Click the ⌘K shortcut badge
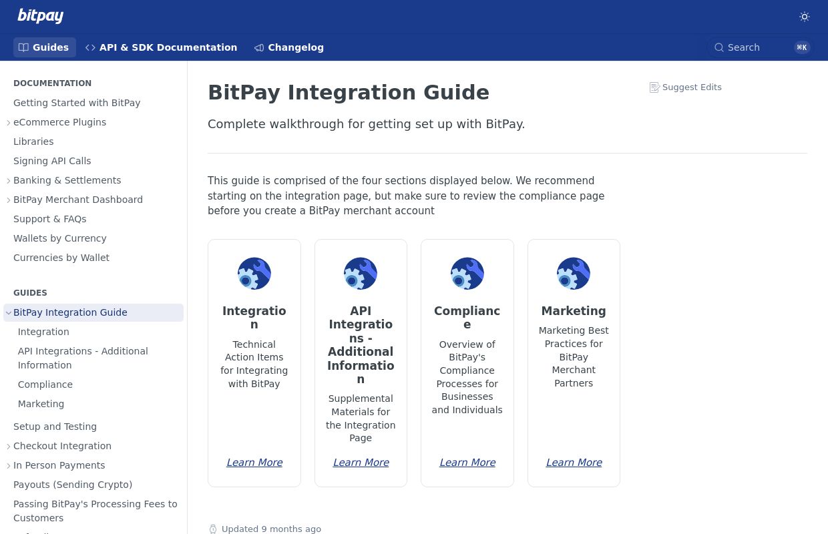The image size is (828, 534). pyautogui.click(x=802, y=47)
